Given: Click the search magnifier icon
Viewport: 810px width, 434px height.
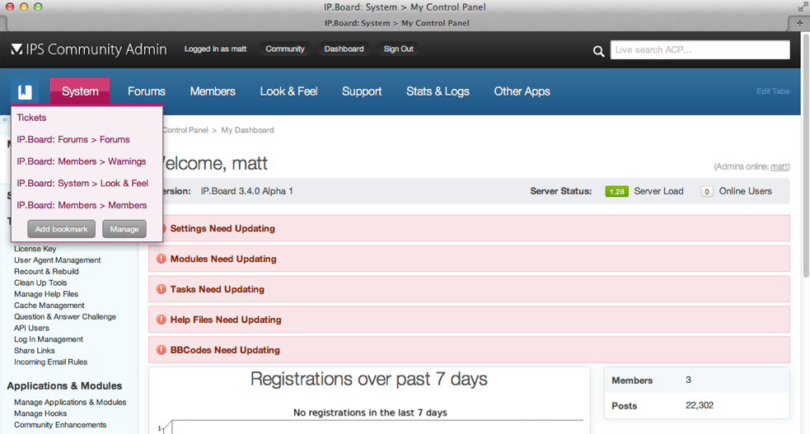Looking at the screenshot, I should tap(598, 50).
